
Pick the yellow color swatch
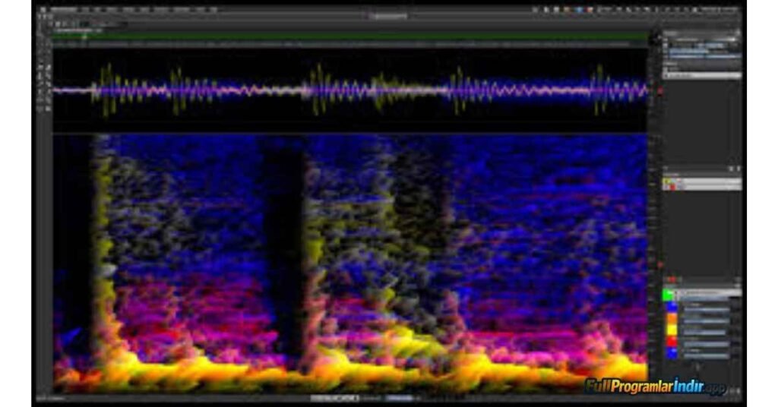672,330
